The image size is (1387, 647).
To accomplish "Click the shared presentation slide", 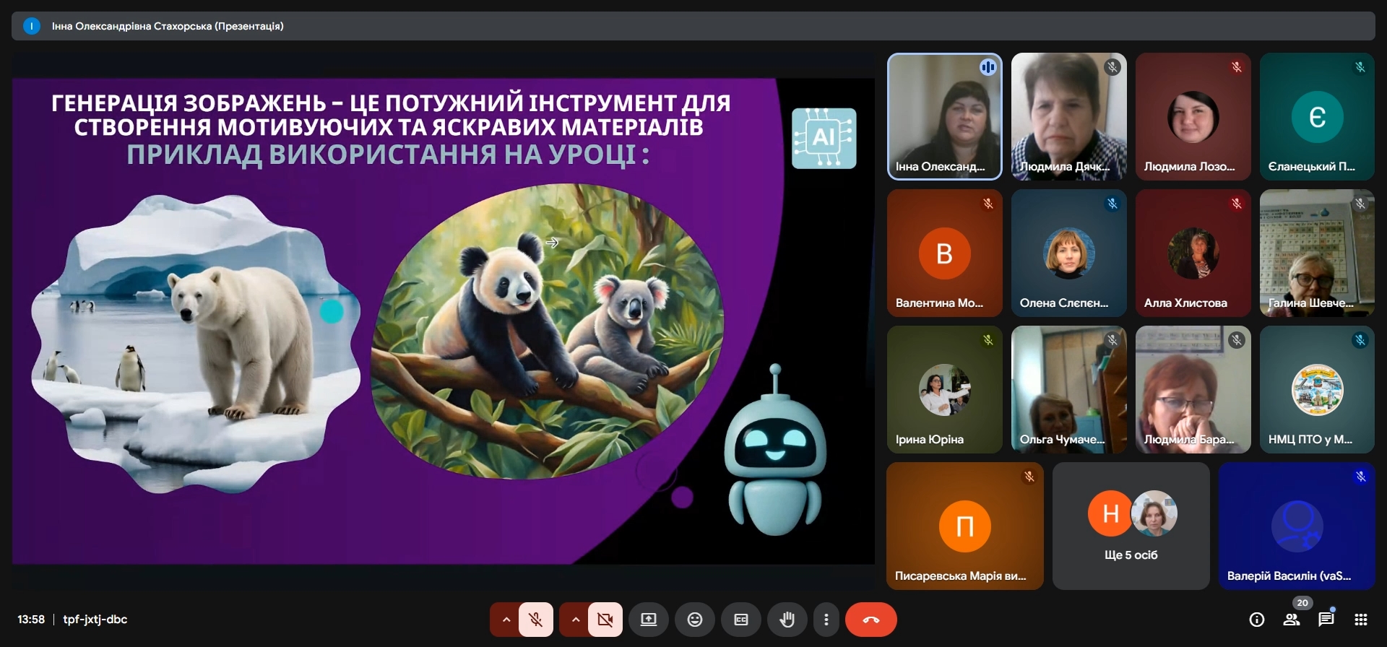I will [443, 321].
